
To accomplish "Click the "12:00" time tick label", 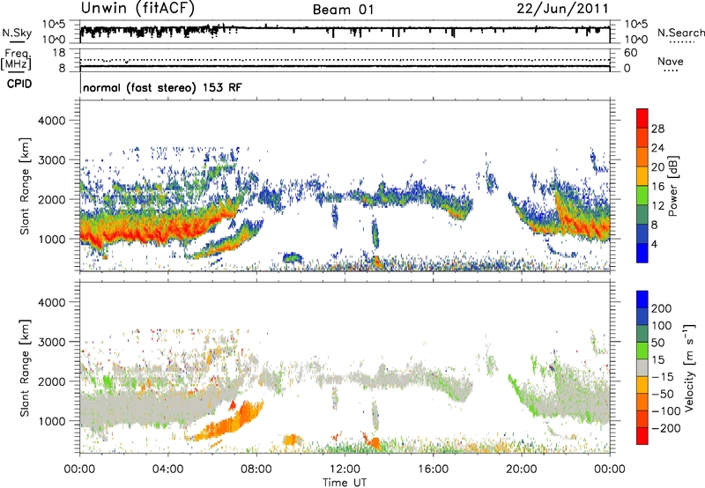I will click(x=345, y=470).
